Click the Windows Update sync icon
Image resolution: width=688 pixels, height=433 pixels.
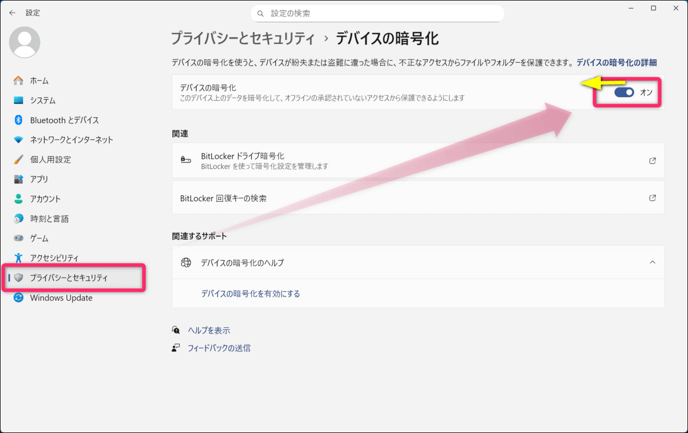click(x=19, y=298)
